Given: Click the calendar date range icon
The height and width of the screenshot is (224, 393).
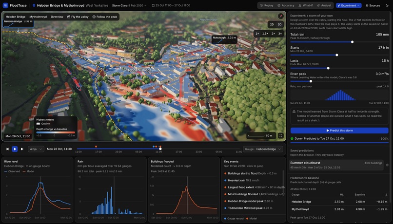Looking at the screenshot, I should coord(153,5).
